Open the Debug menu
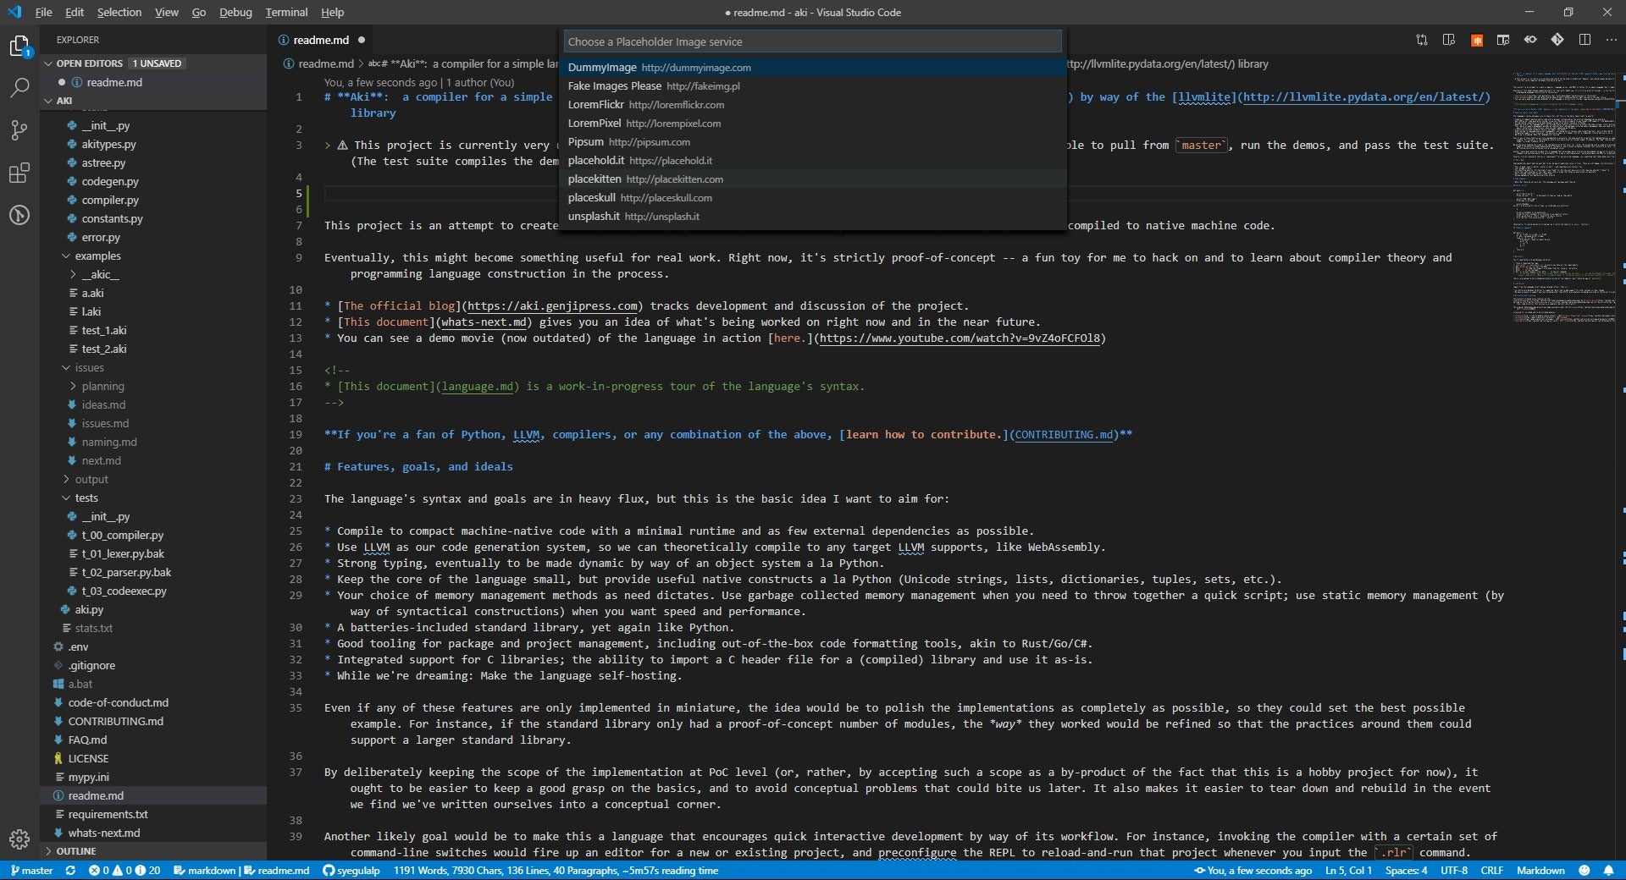Image resolution: width=1626 pixels, height=880 pixels. 235,12
